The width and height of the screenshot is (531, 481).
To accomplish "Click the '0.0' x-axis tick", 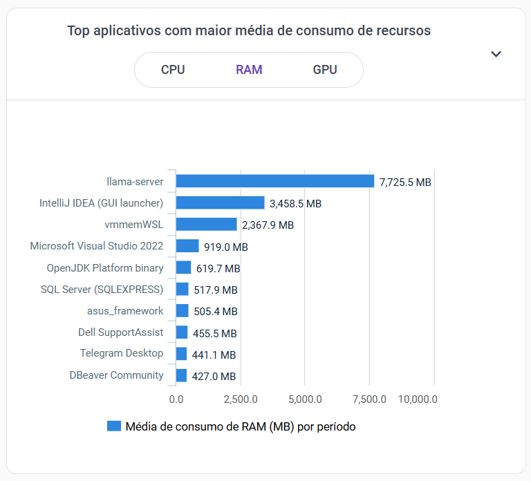I will [176, 399].
